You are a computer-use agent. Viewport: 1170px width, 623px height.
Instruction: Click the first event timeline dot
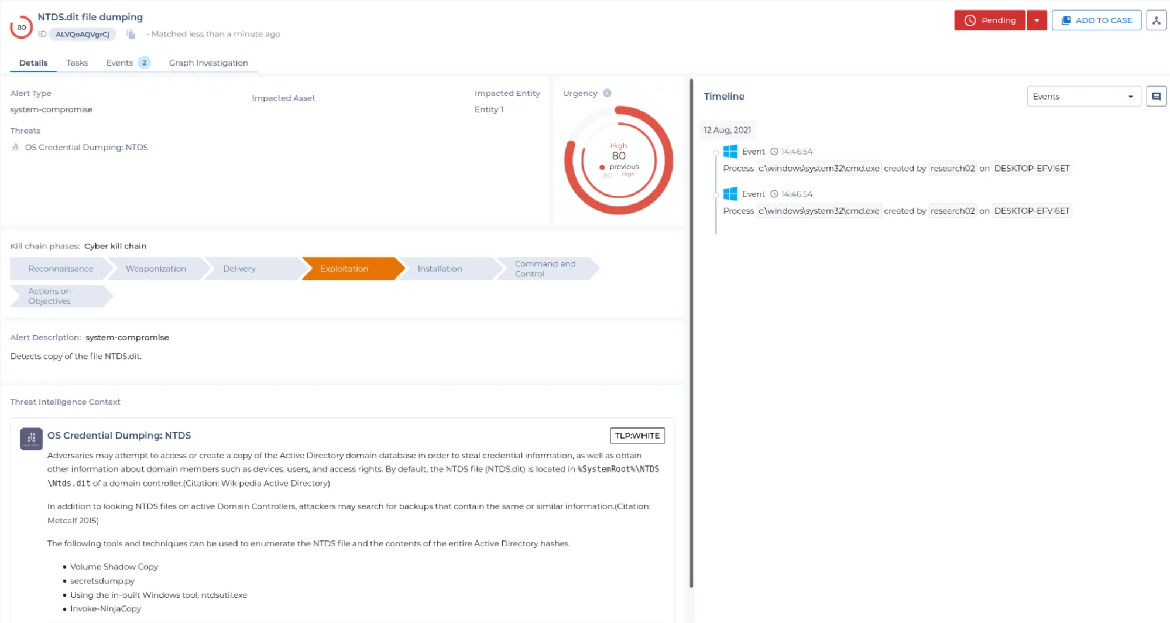pos(715,153)
